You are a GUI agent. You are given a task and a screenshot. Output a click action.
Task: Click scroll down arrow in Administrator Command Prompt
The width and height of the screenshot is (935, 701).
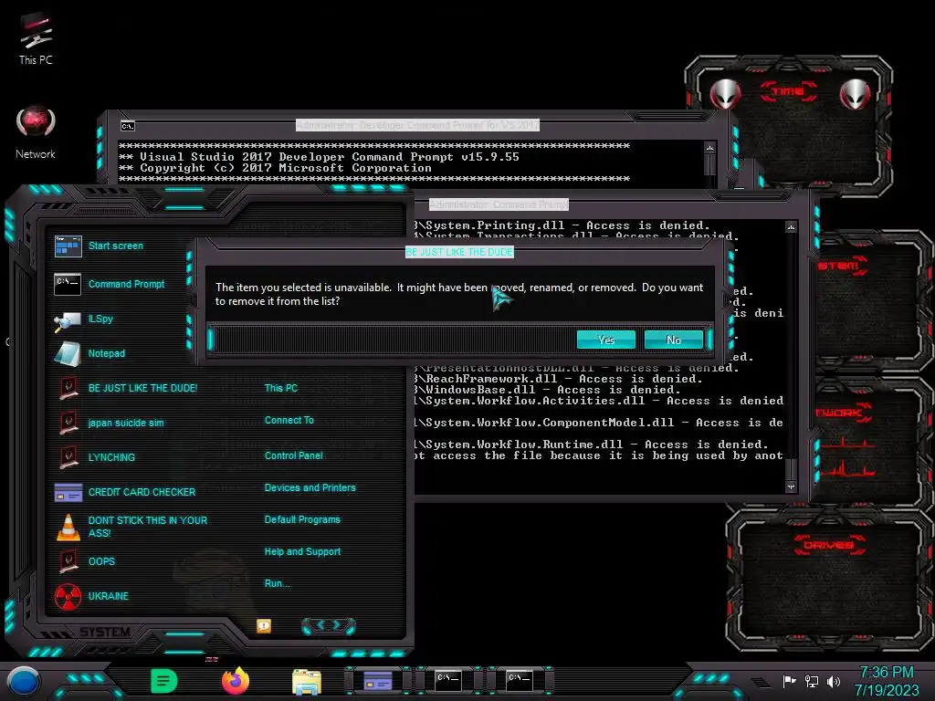click(x=791, y=487)
